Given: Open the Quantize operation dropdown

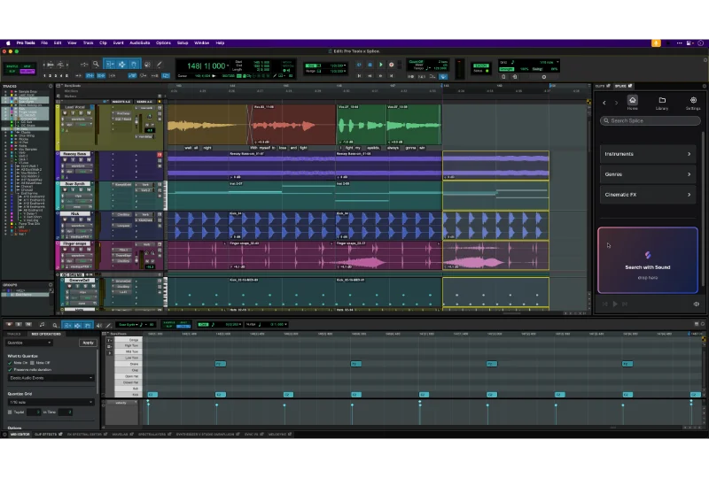Looking at the screenshot, I should click(29, 343).
